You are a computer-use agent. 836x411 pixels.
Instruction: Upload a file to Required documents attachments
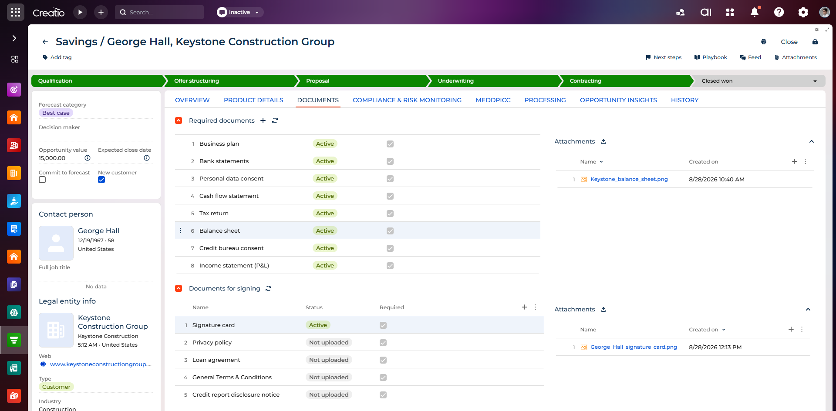coord(603,141)
